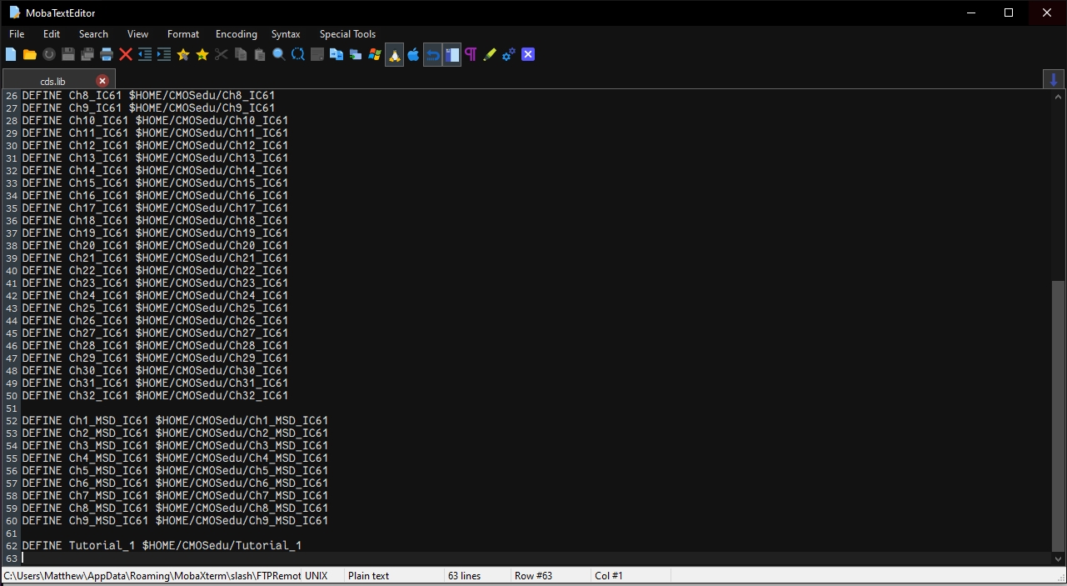Click the open folder toolbar icon
The image size is (1067, 586).
pos(30,55)
